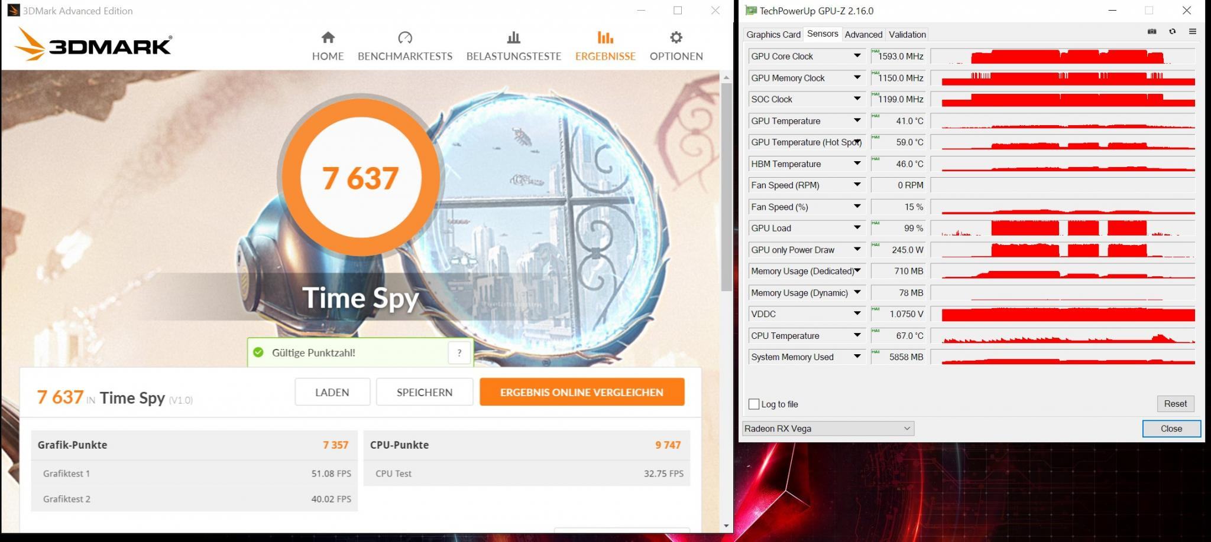Click the 3DMark logo
1211x542 pixels.
[93, 44]
